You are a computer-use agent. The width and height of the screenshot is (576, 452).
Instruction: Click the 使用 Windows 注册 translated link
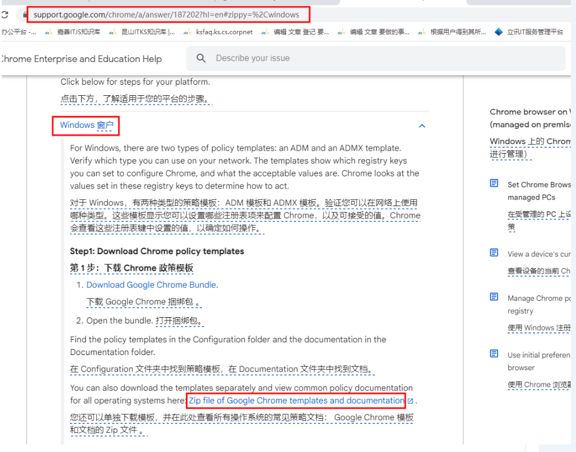[x=539, y=328]
